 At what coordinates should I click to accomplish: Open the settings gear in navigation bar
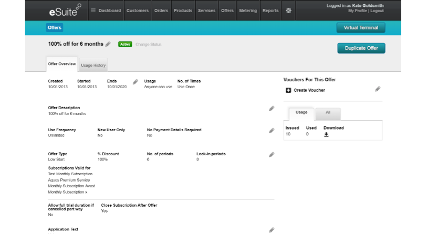[x=288, y=10]
